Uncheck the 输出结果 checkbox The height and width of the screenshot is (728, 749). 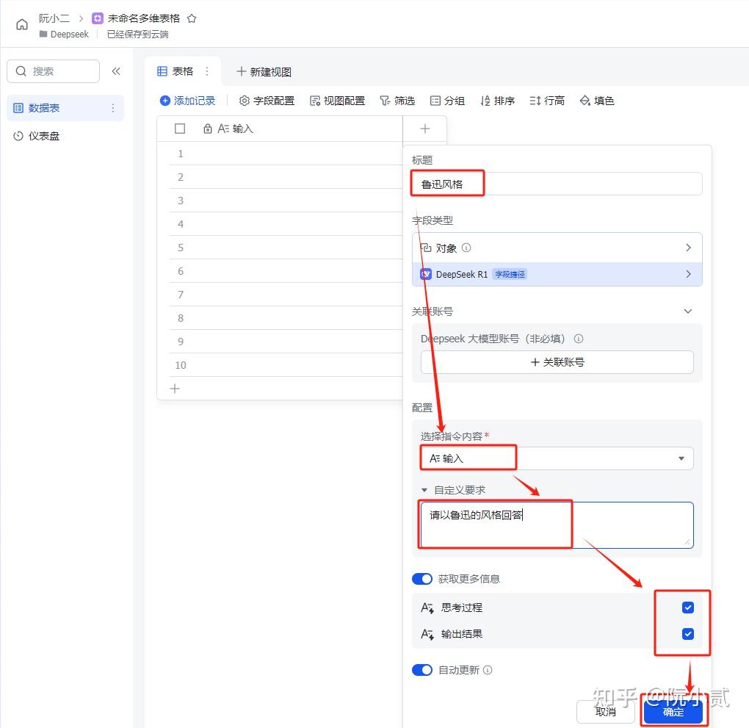click(x=688, y=634)
